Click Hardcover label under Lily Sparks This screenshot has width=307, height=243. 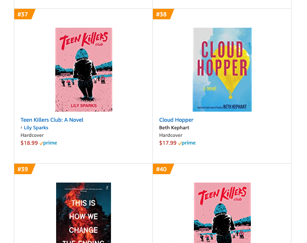click(x=32, y=135)
